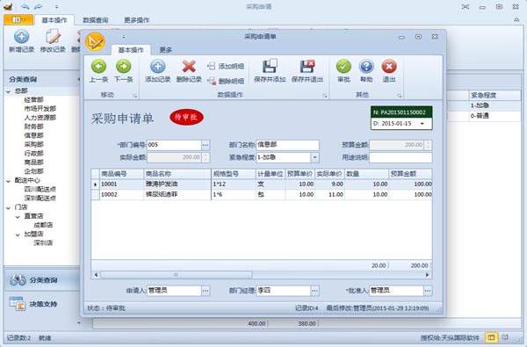Click 添加明细 to add detail row

point(226,66)
